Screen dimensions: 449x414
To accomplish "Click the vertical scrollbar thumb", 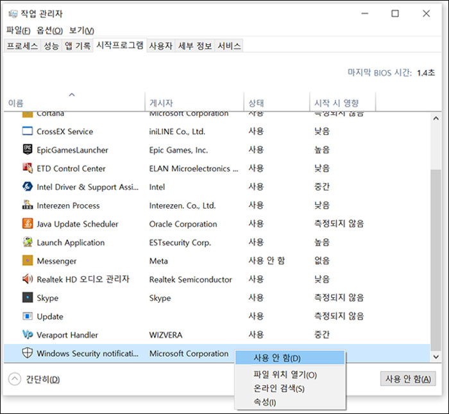I will (x=436, y=260).
